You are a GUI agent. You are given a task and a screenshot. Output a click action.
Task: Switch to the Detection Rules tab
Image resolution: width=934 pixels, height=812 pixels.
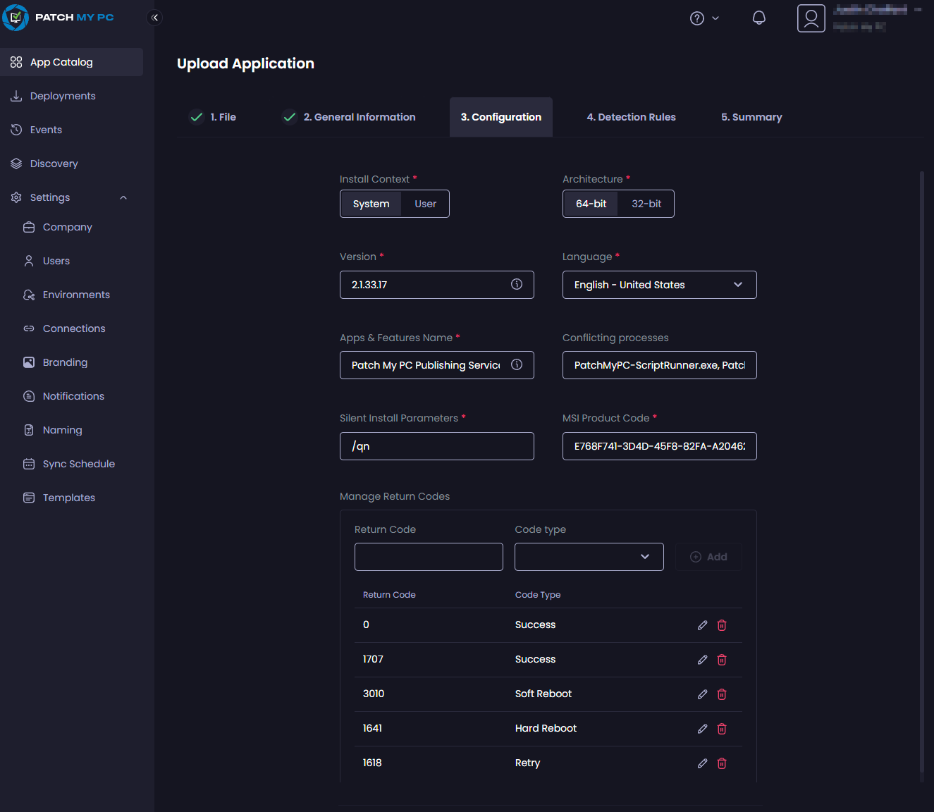[x=631, y=117]
